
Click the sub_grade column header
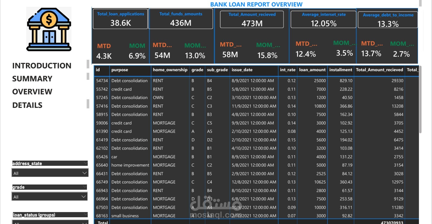[x=217, y=70]
